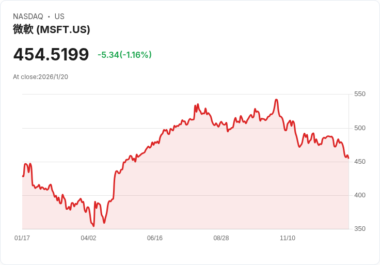Click the 400 price axis label
Viewport: 380px width, 265px height.
click(x=360, y=195)
